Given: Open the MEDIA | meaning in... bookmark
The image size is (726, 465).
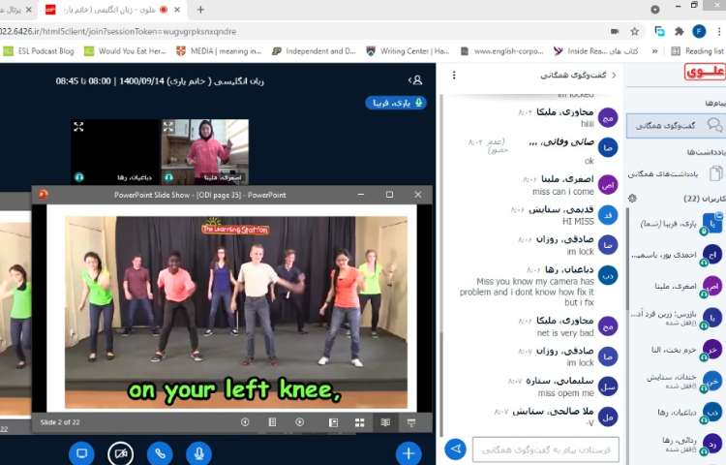Looking at the screenshot, I should pyautogui.click(x=219, y=51).
